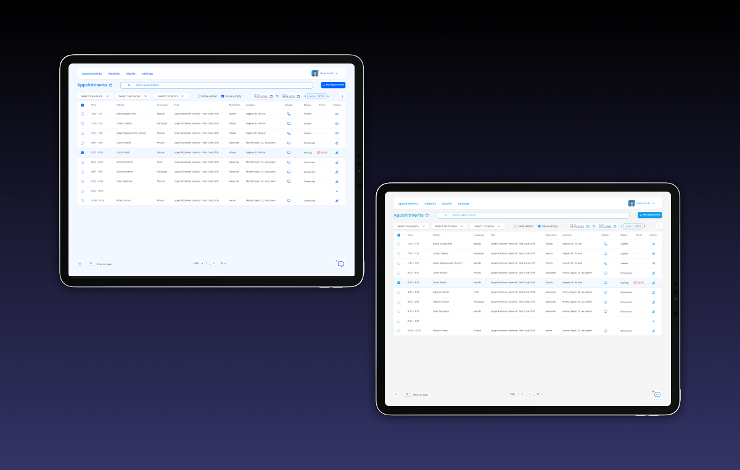
Task: Expand Select Insurance dropdown on left tablet
Action: point(95,96)
